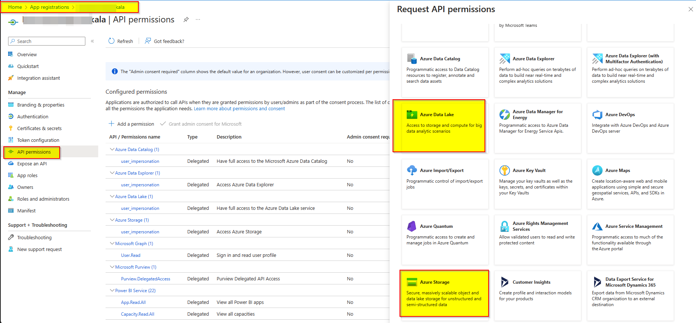Screen dimensions: 696x323
Task: Select the Azure Quantum API card
Action: click(x=445, y=240)
